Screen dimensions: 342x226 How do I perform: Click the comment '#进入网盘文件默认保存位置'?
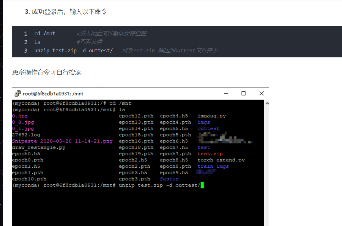[x=111, y=33]
